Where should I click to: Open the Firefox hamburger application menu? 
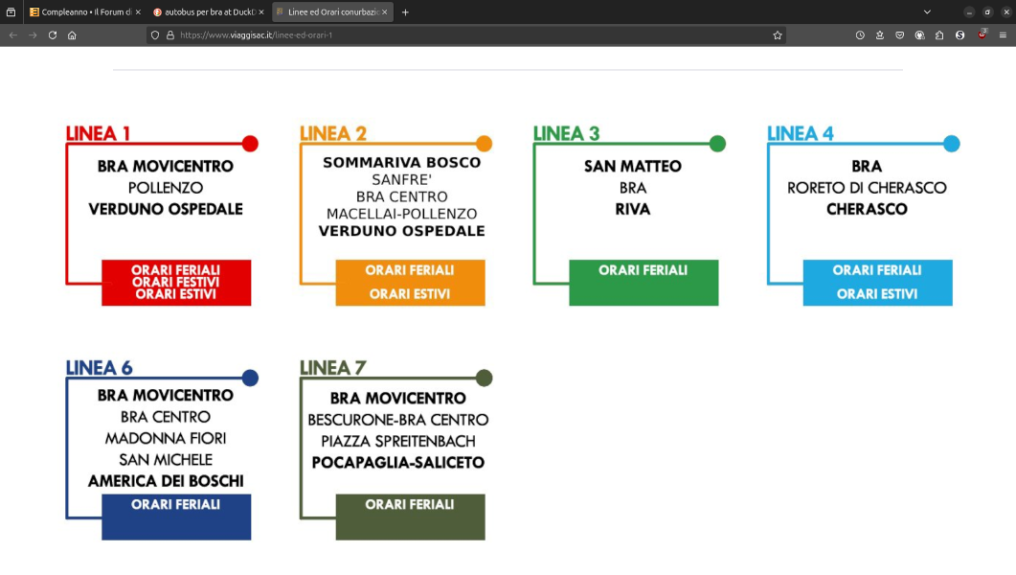click(x=1003, y=34)
